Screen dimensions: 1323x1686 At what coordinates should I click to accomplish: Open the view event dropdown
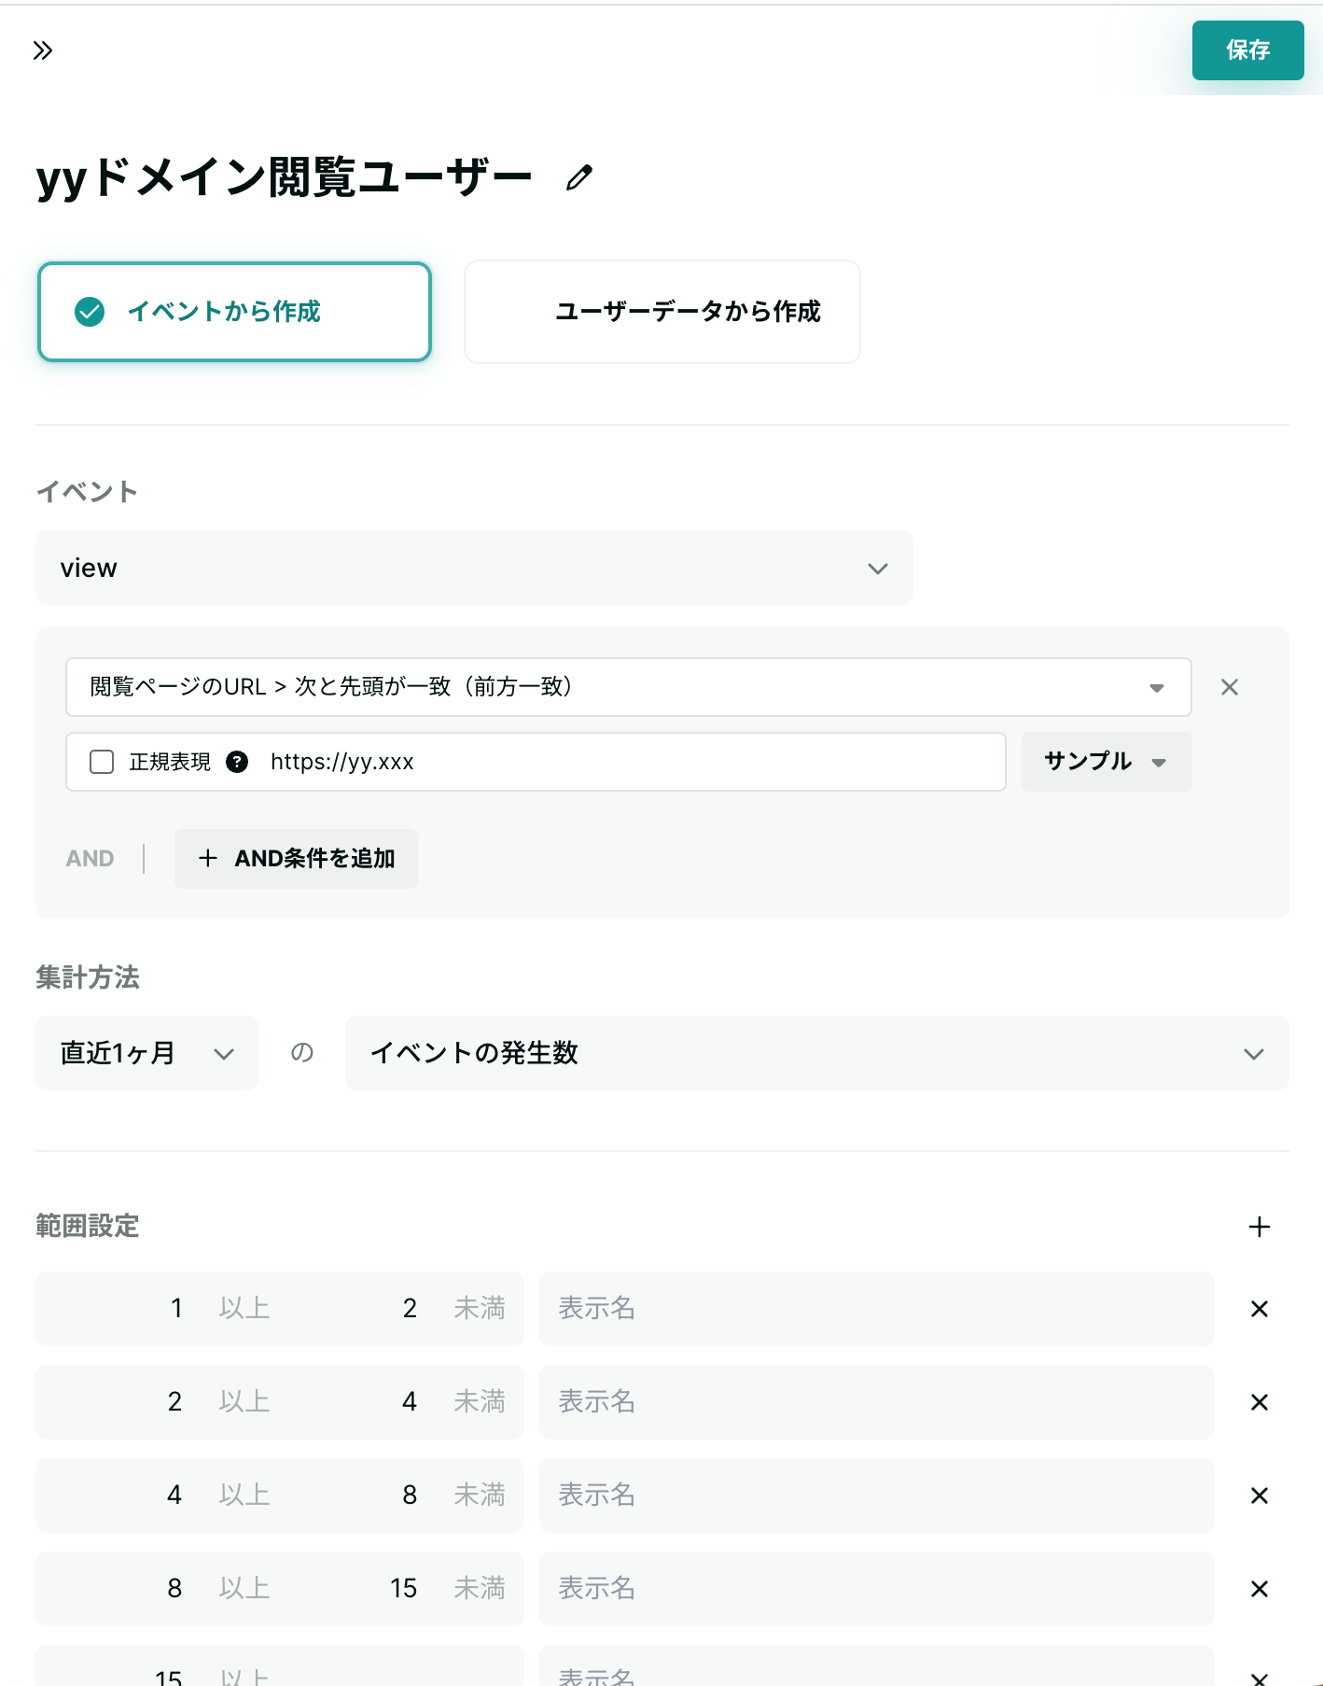point(474,568)
